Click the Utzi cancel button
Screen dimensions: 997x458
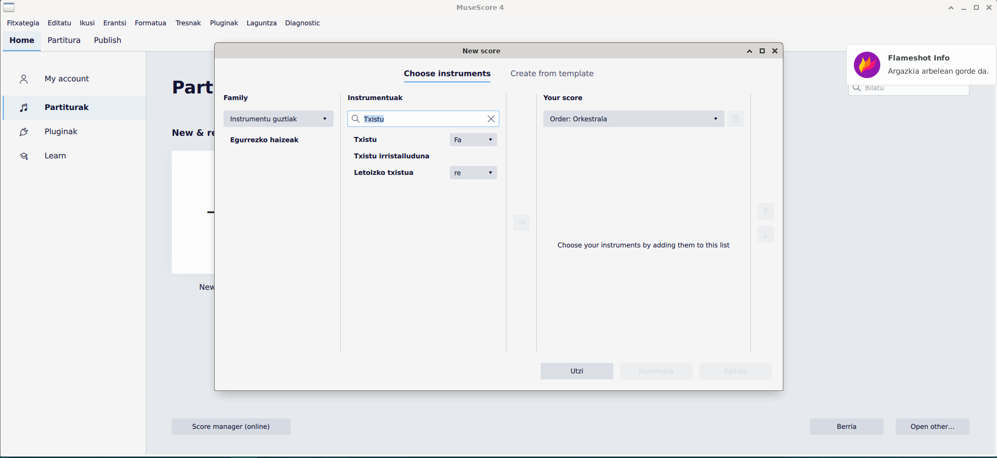pyautogui.click(x=577, y=371)
